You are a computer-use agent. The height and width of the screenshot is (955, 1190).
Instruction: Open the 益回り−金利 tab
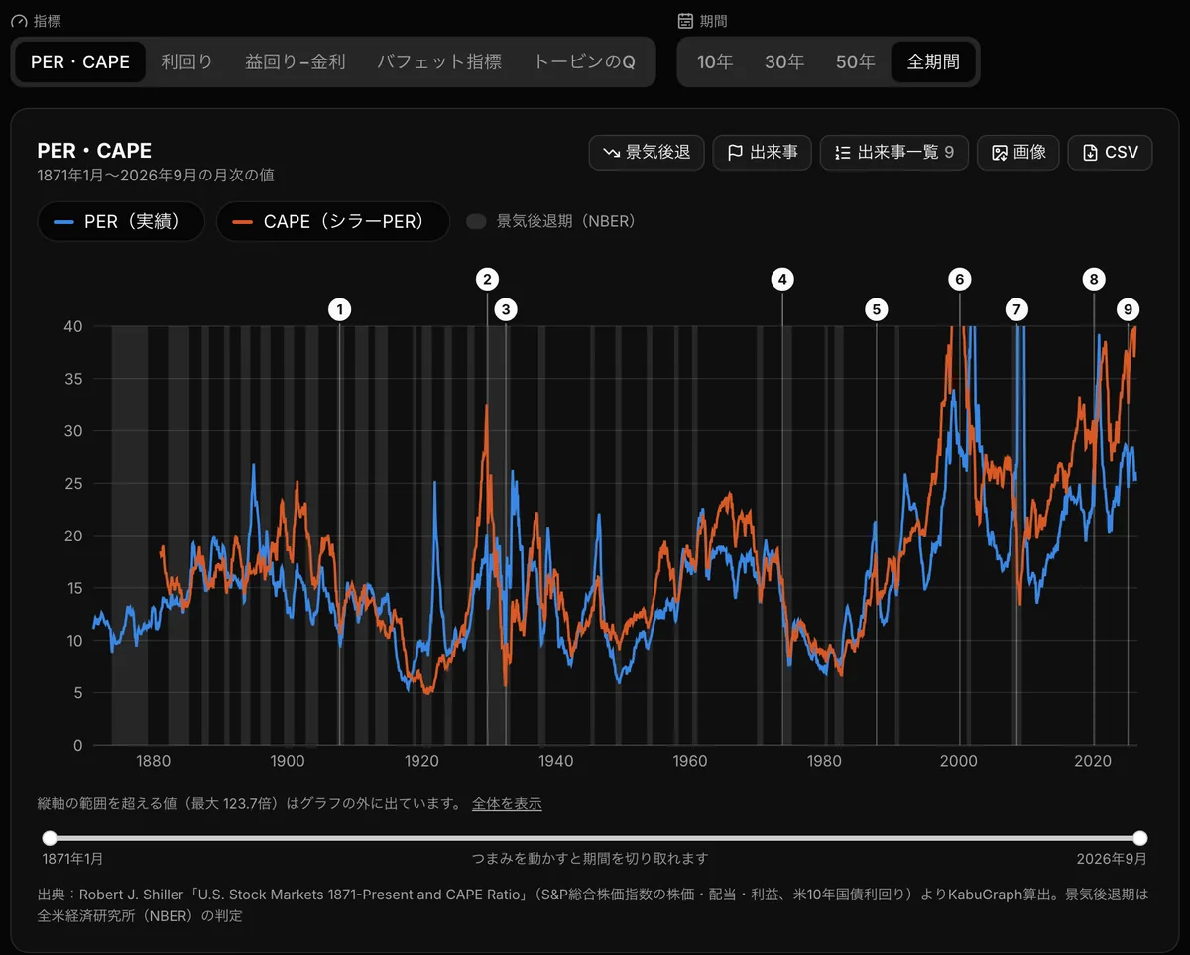tap(295, 61)
